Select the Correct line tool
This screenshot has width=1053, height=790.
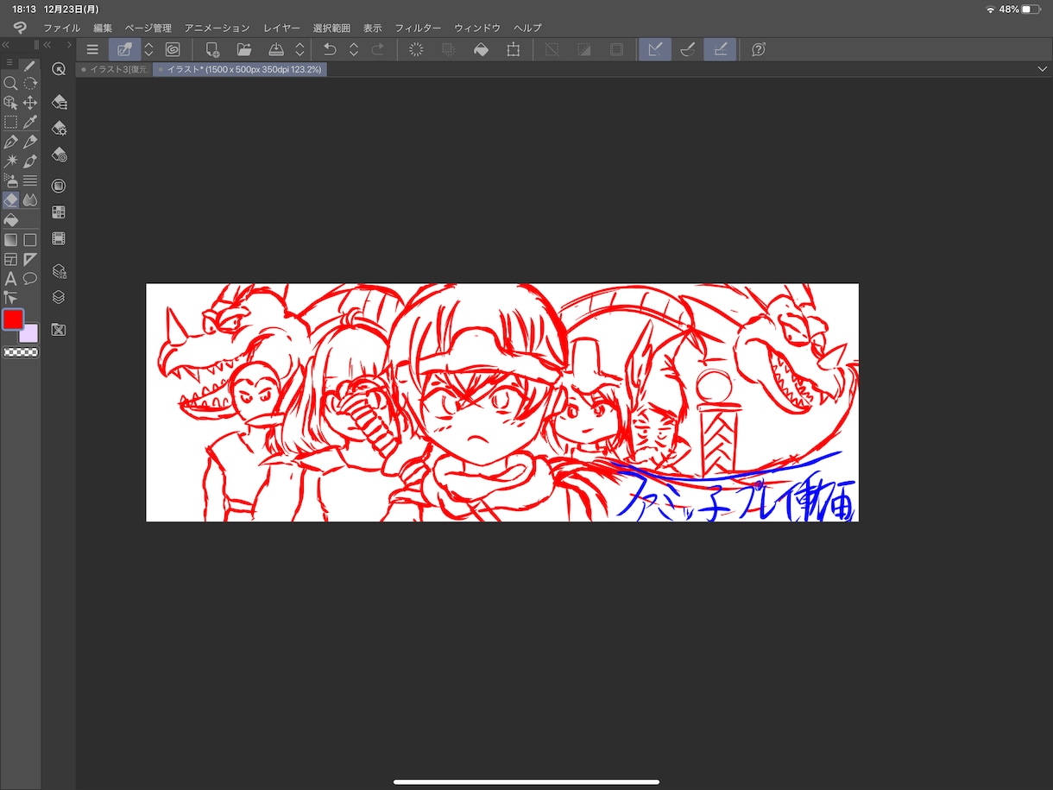pyautogui.click(x=10, y=297)
